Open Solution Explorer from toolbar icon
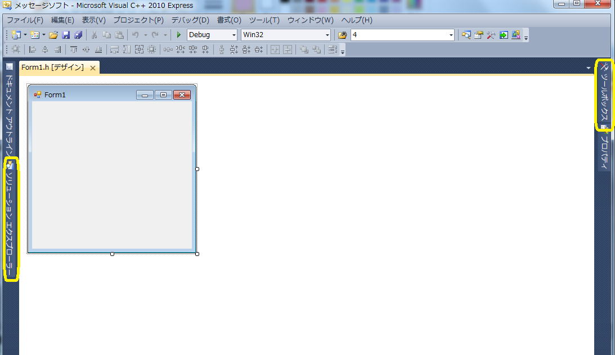This screenshot has height=355, width=615. [x=466, y=35]
